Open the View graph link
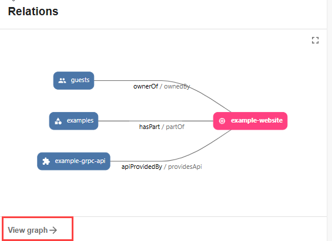 click(32, 230)
